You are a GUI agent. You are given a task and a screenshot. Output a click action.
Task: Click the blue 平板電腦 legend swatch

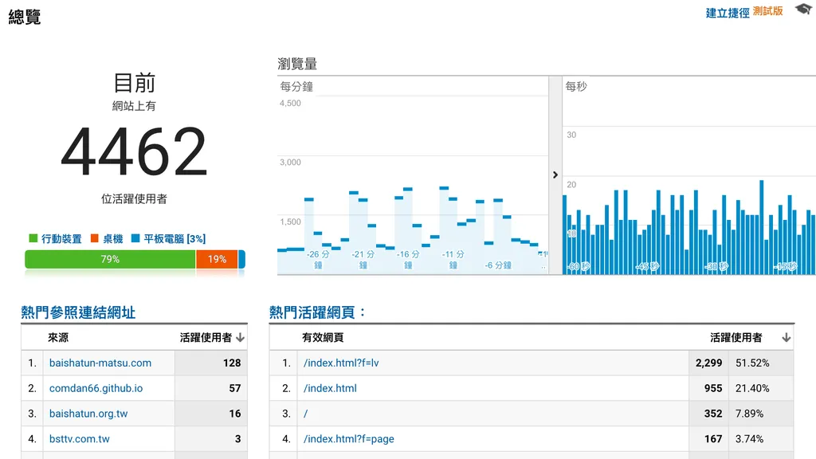135,238
